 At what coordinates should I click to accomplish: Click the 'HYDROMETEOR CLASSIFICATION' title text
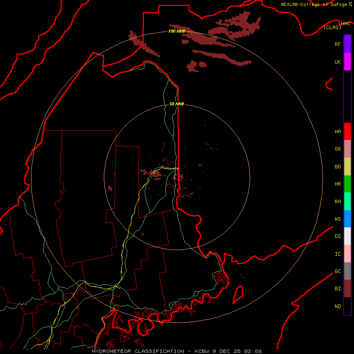[x=138, y=351]
